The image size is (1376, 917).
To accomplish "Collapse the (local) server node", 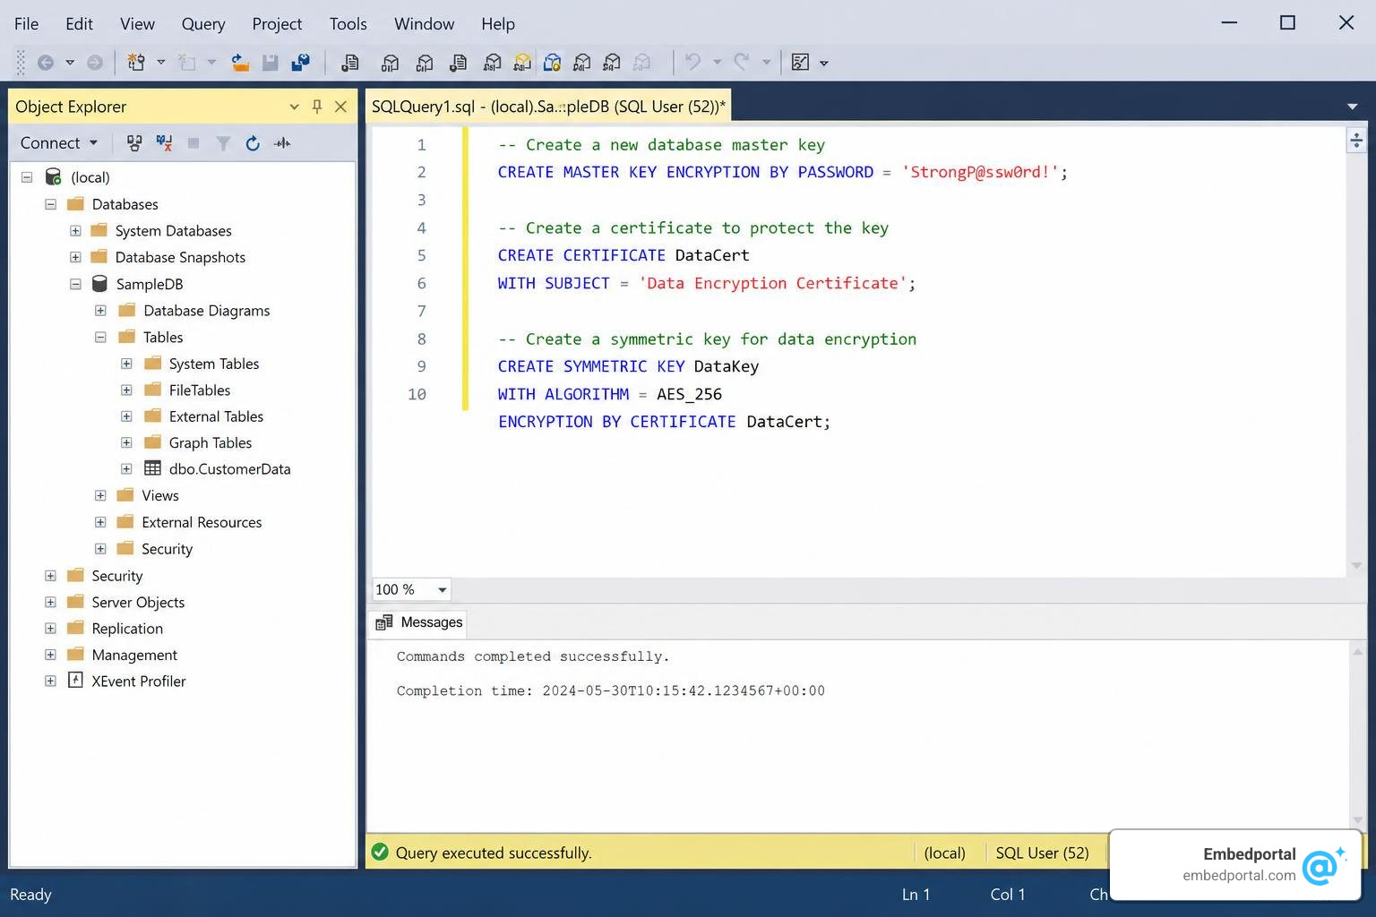I will (x=27, y=177).
